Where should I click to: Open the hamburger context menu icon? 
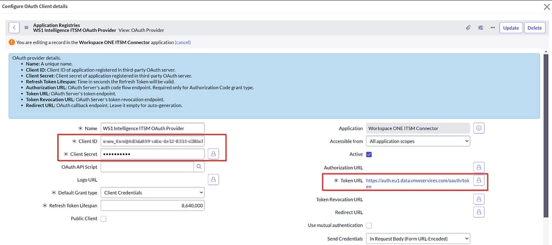tap(26, 28)
